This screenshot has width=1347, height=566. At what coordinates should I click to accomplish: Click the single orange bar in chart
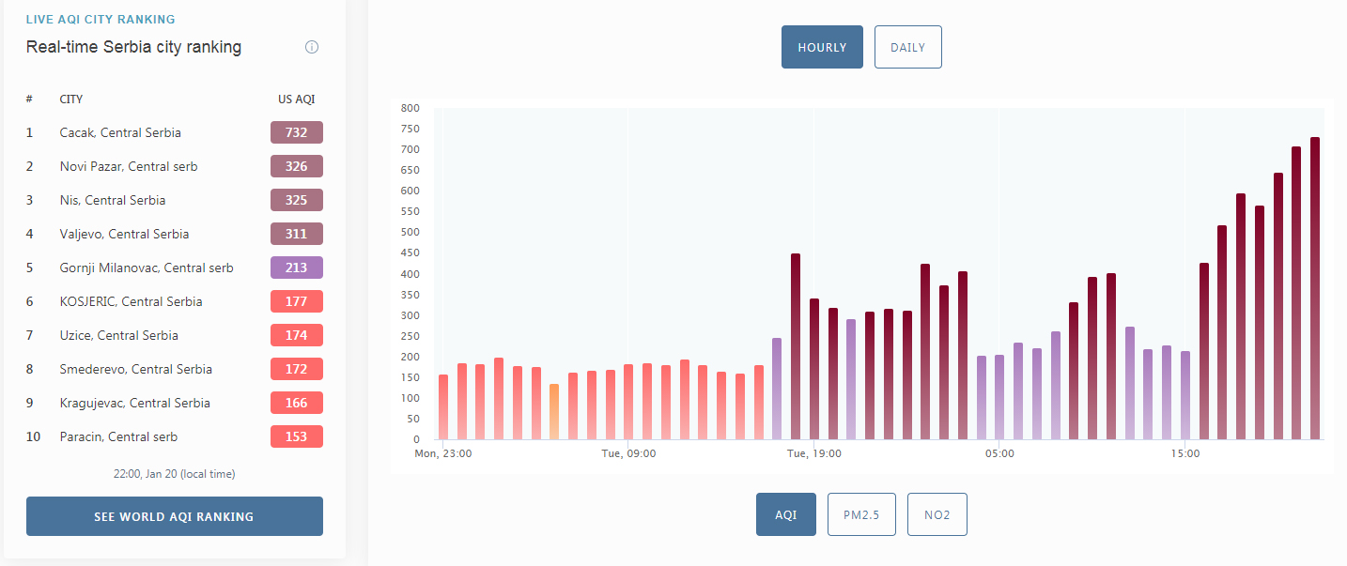click(554, 411)
